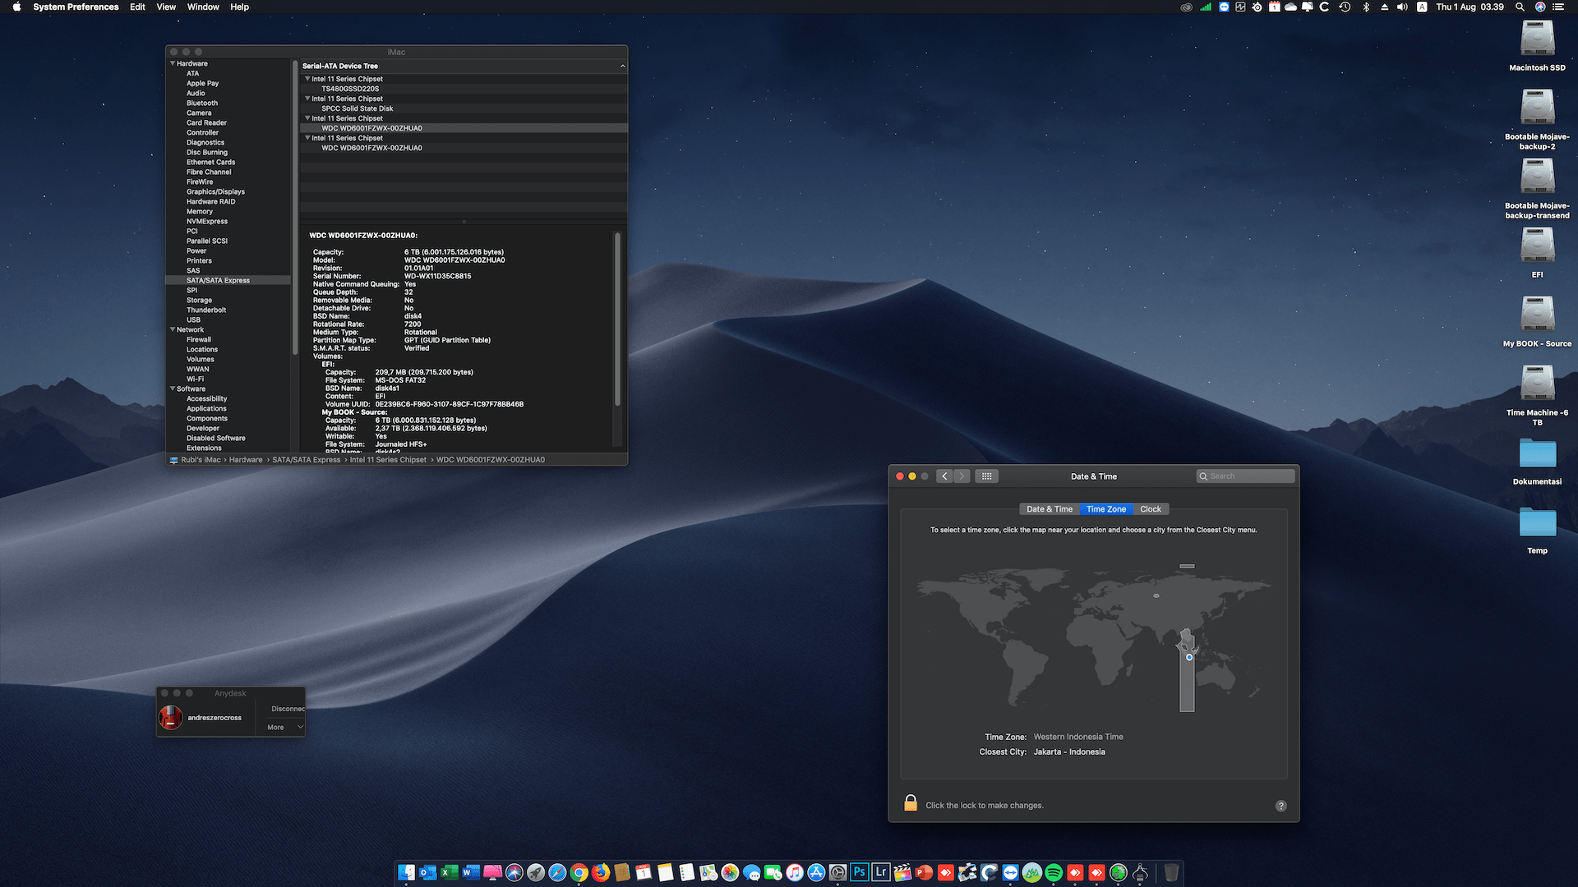
Task: Click Disconnect in the Anydesk window
Action: click(288, 709)
